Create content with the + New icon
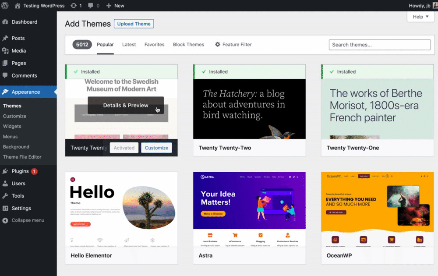 [x=109, y=6]
